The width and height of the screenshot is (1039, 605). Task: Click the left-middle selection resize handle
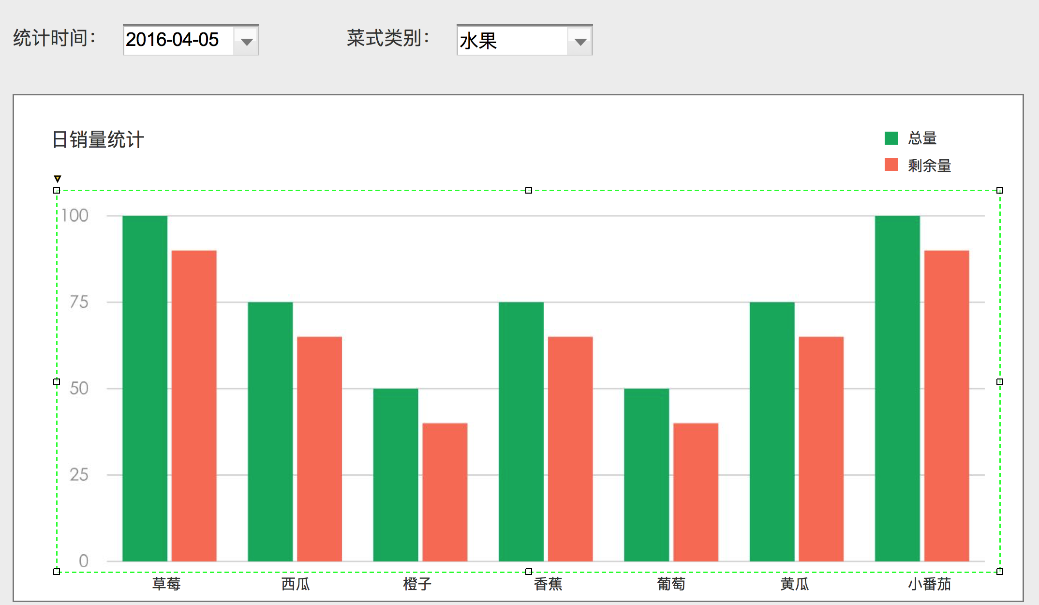57,382
